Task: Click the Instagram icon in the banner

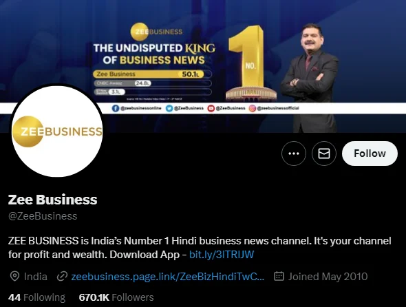Action: 253,108
